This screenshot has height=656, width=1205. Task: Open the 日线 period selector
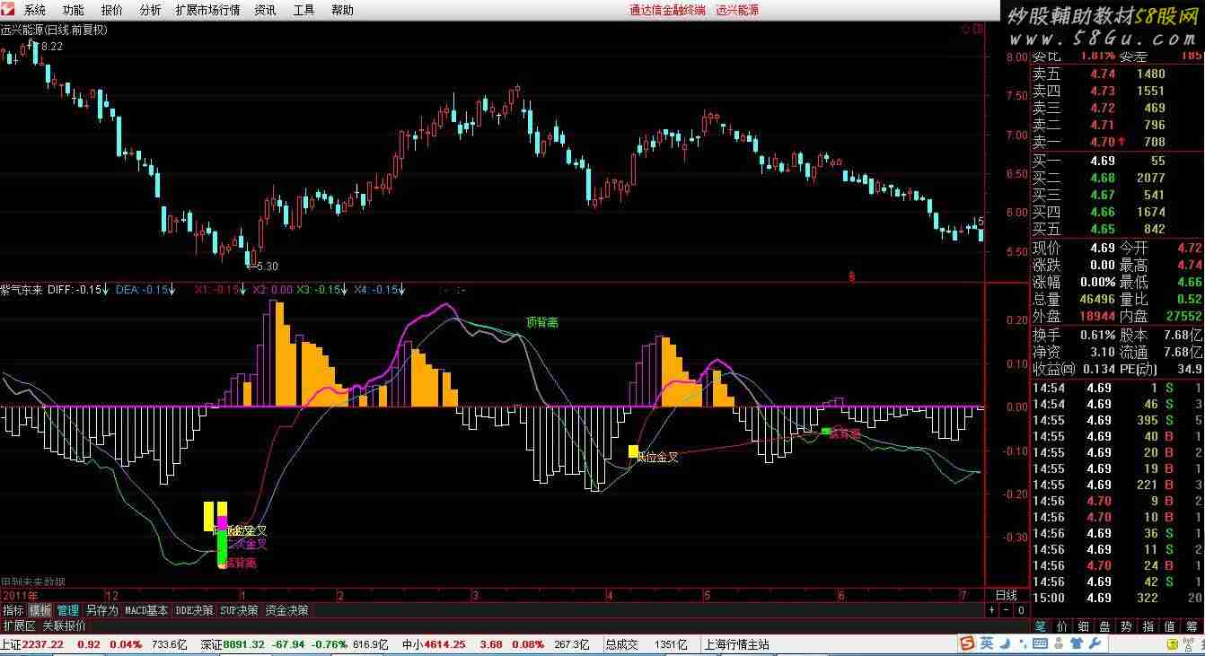pyautogui.click(x=1006, y=595)
